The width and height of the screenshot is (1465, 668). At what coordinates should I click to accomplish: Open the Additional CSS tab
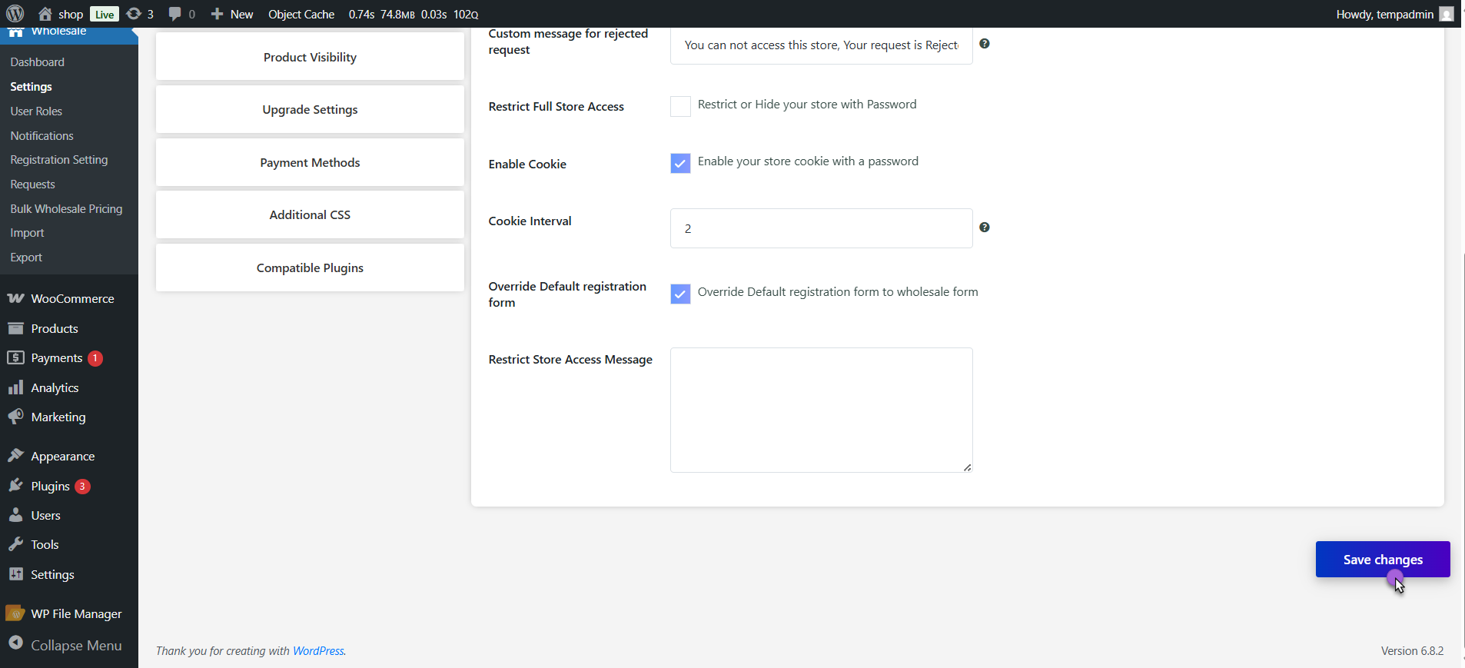pyautogui.click(x=310, y=214)
